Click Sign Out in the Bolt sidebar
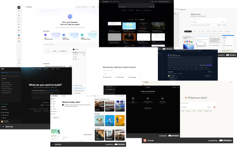Image resolution: width=237 pixels, height=147 pixels. [4, 118]
